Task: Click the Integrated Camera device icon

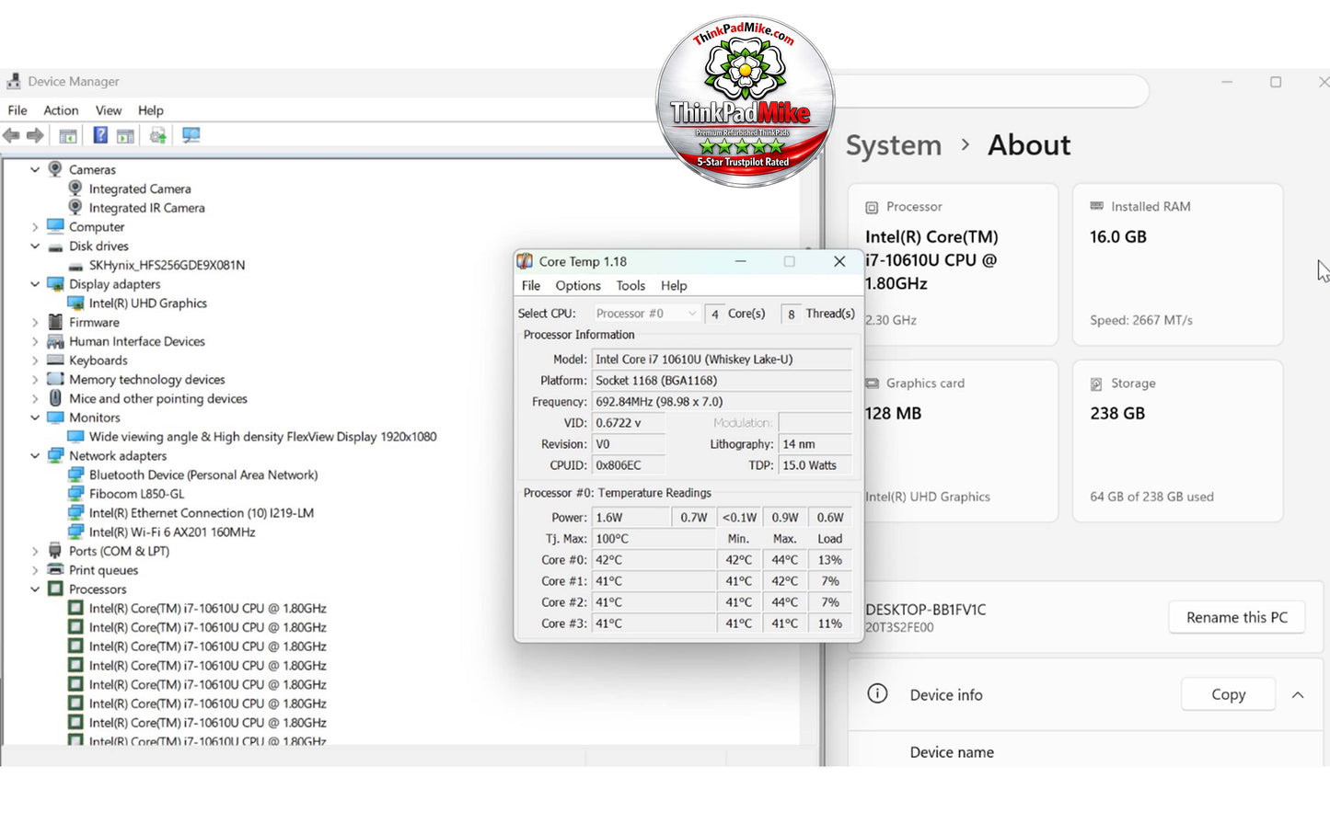Action: click(75, 189)
